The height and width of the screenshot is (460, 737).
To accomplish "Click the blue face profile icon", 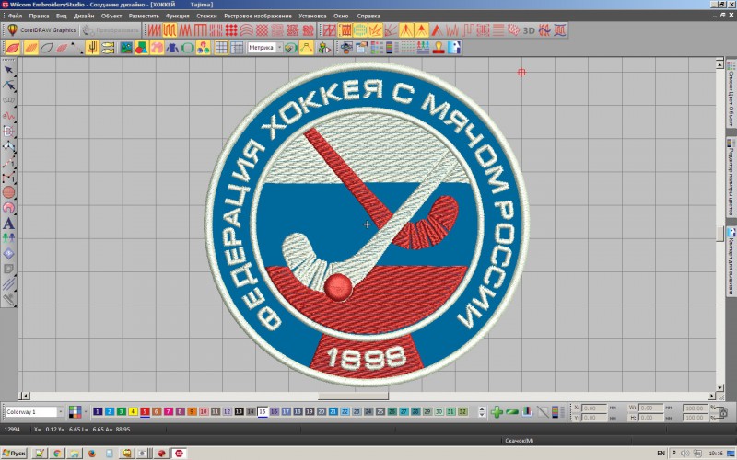I will point(454,48).
